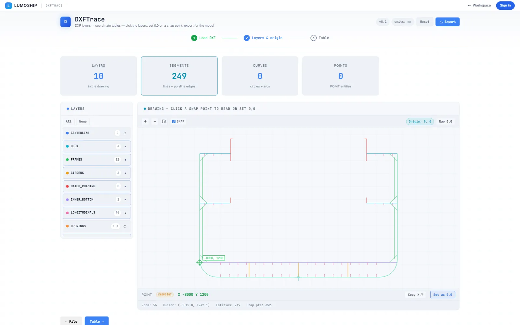This screenshot has width=520, height=325.
Task: Toggle visibility of GIRDERS layer
Action: click(125, 173)
